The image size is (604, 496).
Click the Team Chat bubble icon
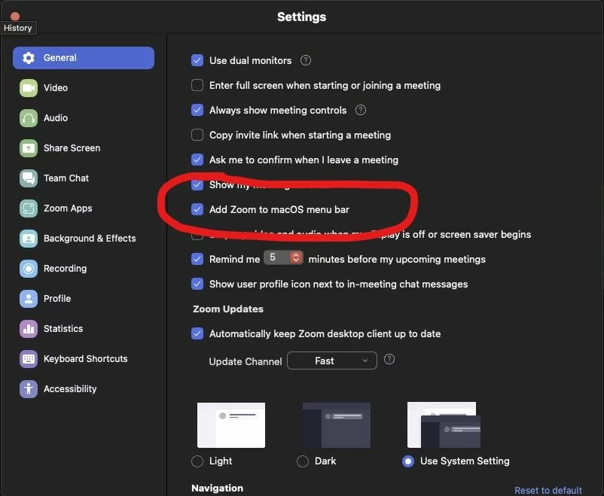pos(29,178)
